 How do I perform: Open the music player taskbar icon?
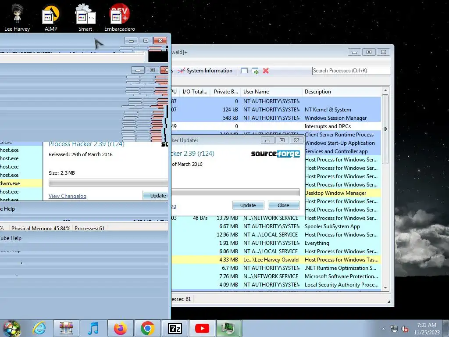pos(93,328)
